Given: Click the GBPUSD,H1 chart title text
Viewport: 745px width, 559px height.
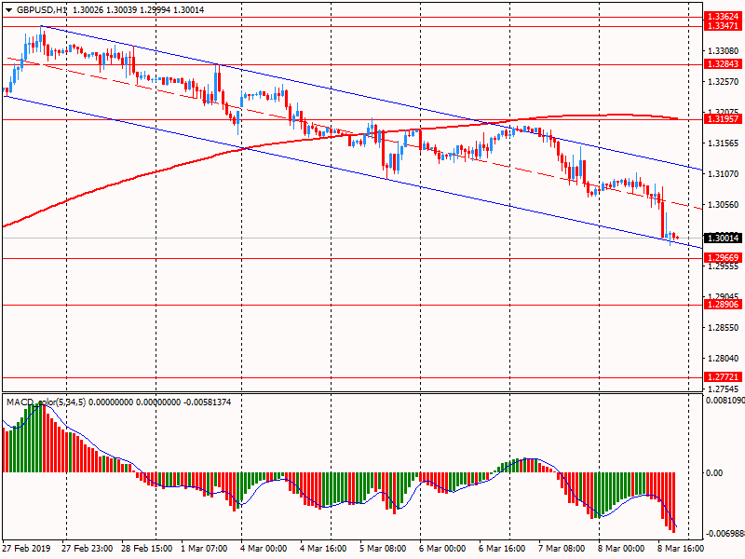Looking at the screenshot, I should click(x=42, y=10).
